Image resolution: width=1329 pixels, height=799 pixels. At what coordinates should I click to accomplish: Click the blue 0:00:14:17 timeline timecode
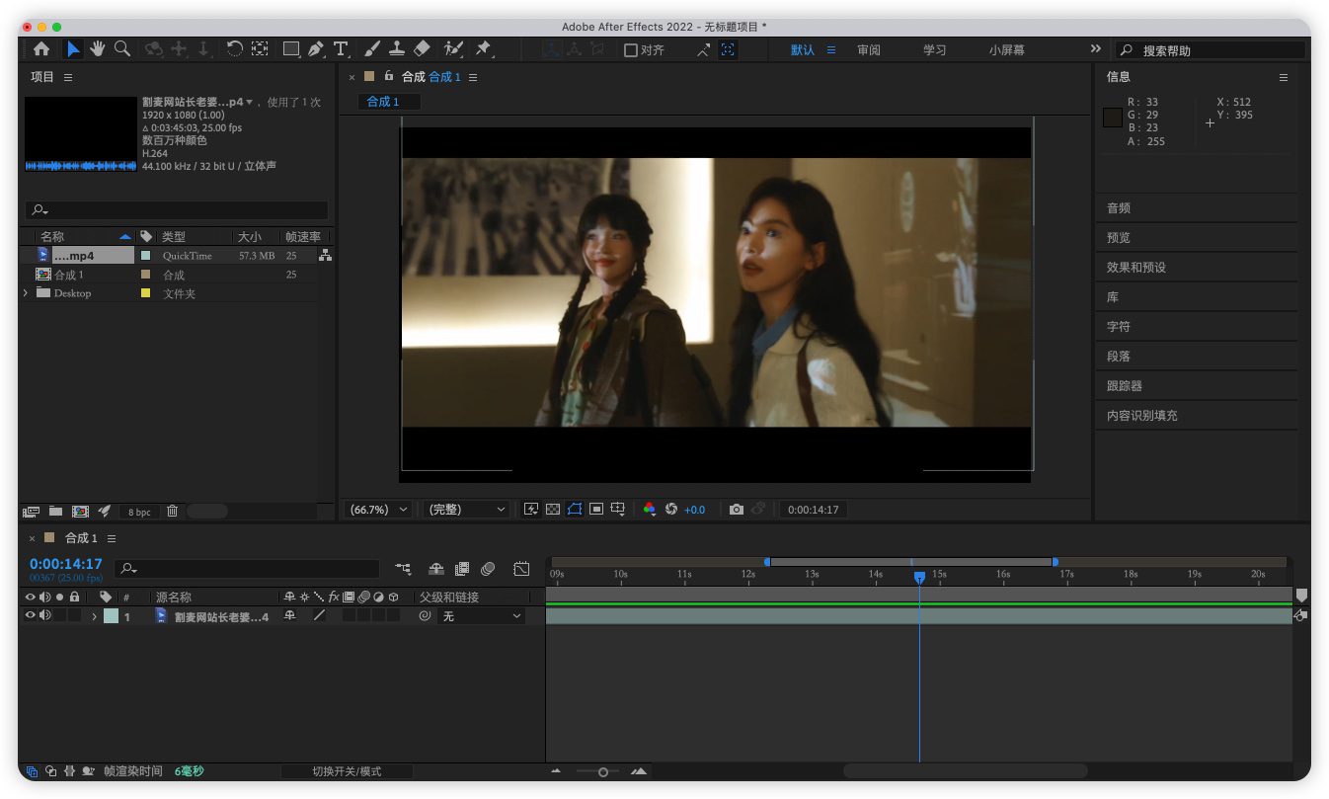pyautogui.click(x=65, y=564)
